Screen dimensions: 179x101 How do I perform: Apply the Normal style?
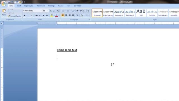(x=97, y=13)
